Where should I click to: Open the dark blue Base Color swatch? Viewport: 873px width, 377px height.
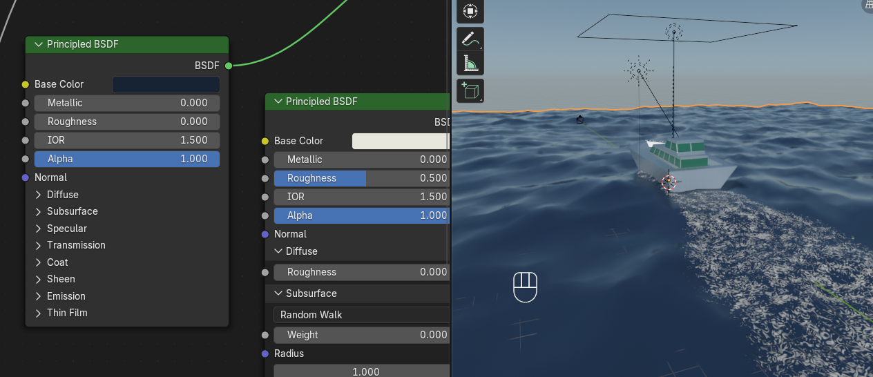[166, 84]
